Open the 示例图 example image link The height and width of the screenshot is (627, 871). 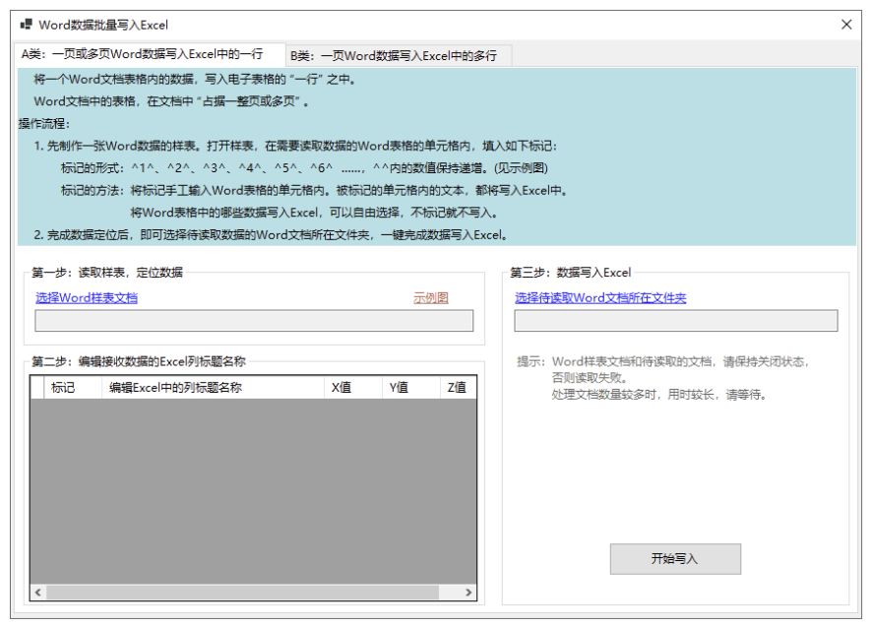point(430,298)
